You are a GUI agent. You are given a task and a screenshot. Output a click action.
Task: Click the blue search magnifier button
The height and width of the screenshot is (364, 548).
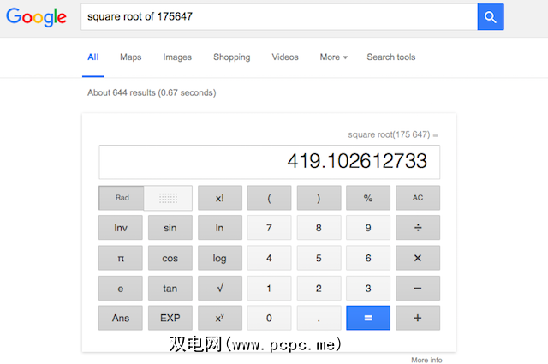click(491, 16)
